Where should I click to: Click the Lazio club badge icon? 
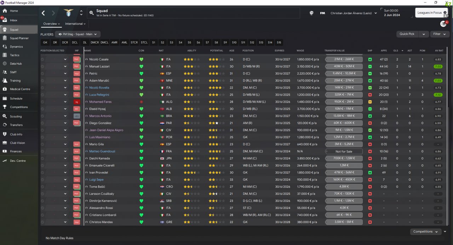click(x=67, y=13)
